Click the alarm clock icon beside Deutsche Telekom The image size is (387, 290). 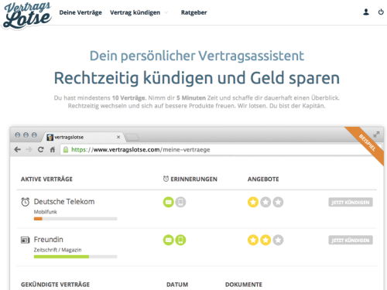[x=25, y=202]
